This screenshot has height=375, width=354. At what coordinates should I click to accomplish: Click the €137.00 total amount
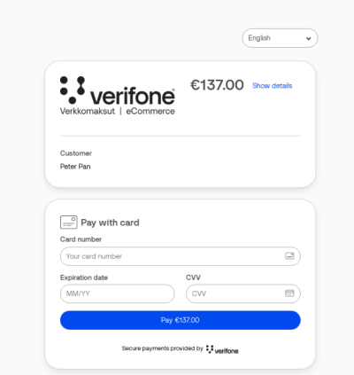click(217, 85)
